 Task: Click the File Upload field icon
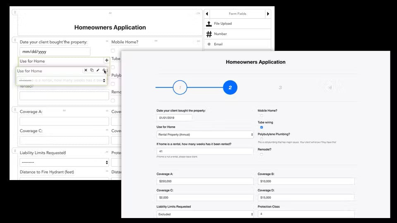[x=209, y=24]
